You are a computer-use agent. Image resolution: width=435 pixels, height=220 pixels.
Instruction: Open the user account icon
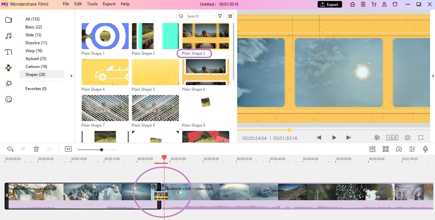384,4
